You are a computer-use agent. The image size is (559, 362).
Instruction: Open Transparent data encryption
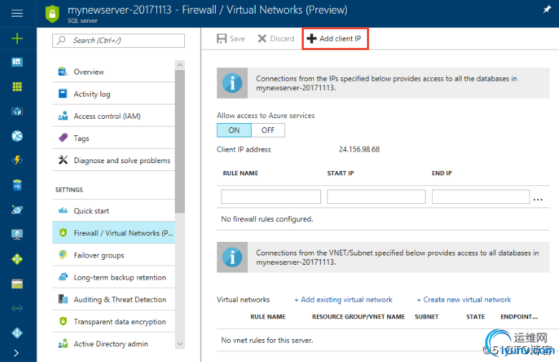[x=113, y=321]
